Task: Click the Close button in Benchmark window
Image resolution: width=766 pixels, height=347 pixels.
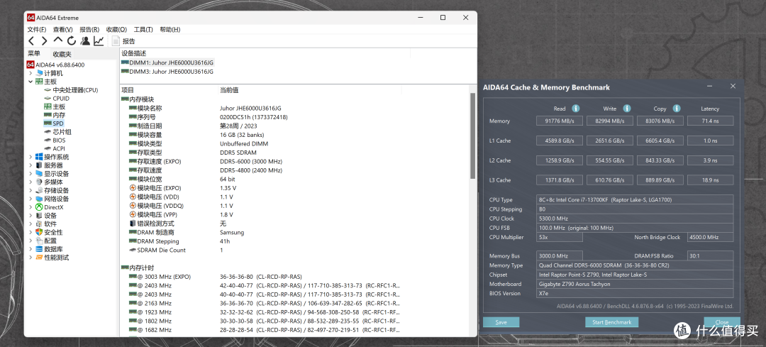Action: point(721,322)
